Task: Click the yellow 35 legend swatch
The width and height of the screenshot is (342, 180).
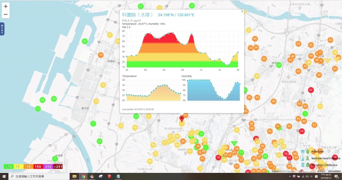Action: 19,167
